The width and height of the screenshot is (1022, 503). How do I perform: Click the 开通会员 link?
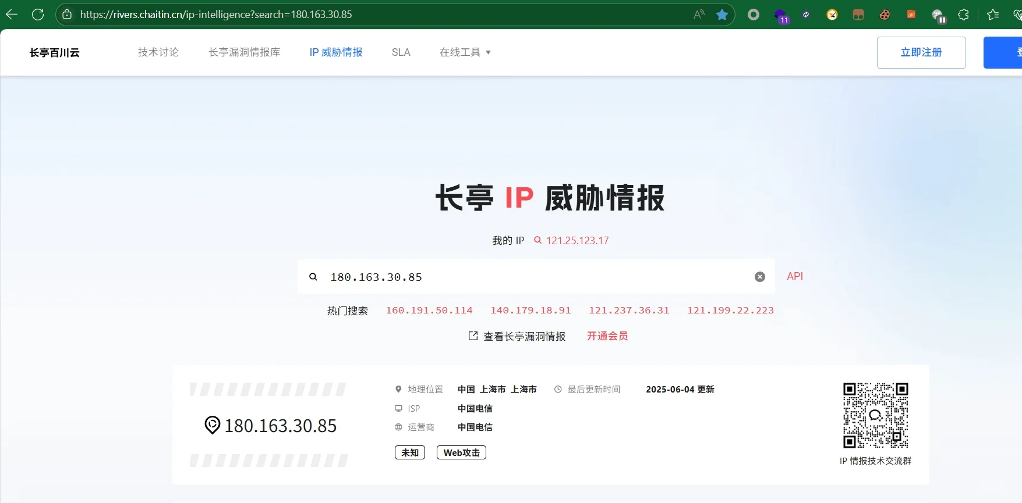[x=607, y=336]
